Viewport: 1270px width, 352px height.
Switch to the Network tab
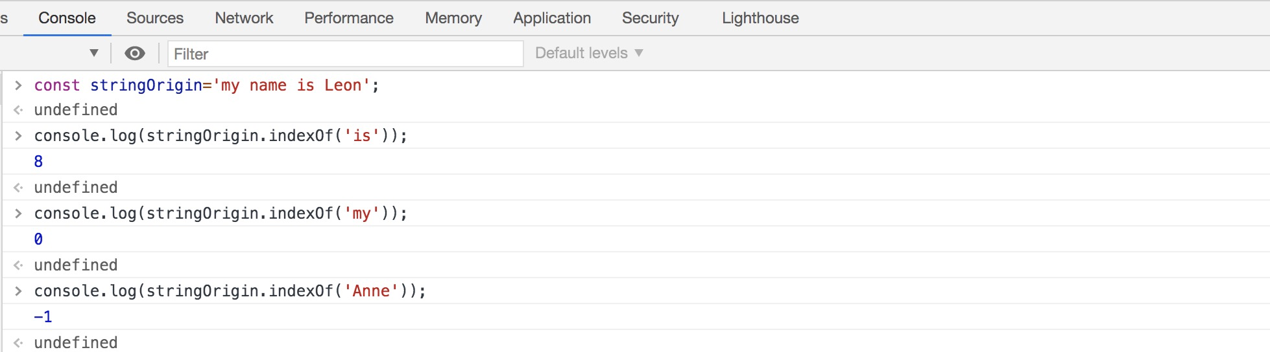pyautogui.click(x=244, y=18)
